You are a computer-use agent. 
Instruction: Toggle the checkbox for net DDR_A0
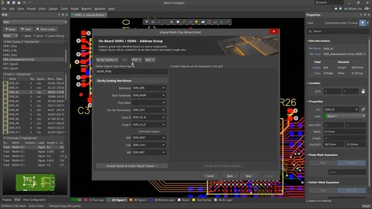click(5, 83)
